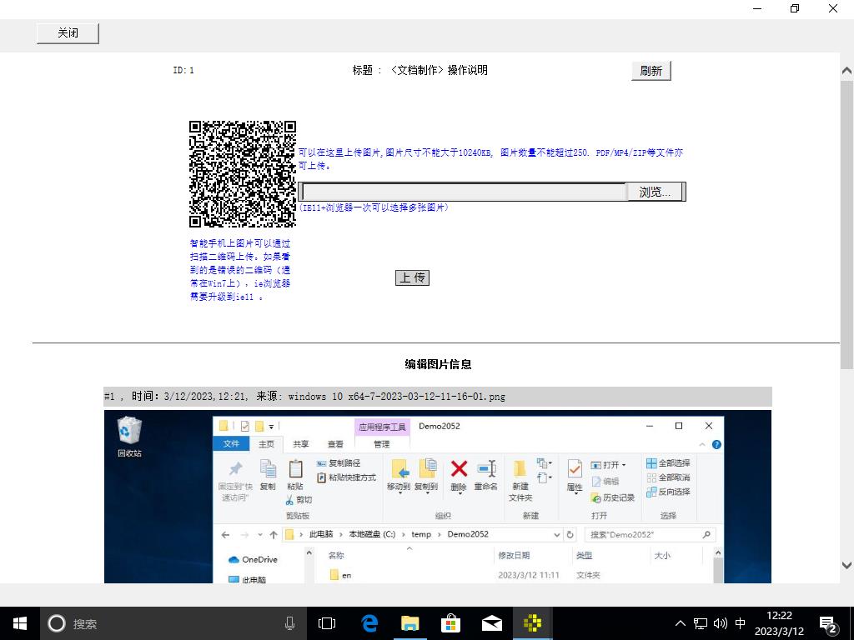
Task: Click the volume speaker tray icon
Action: point(721,623)
